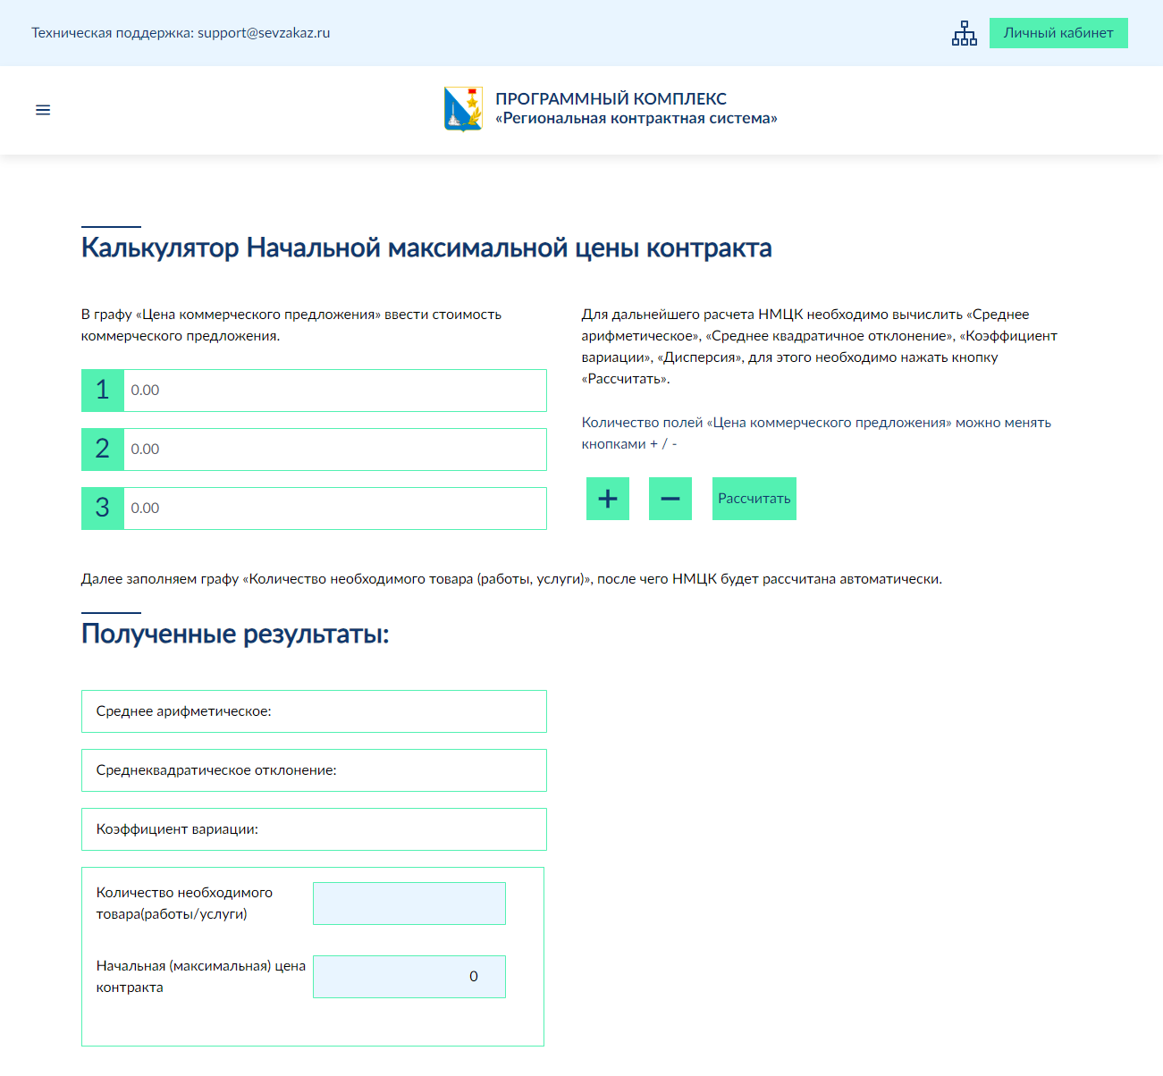Click the «Коэффициент вариации» result box

[x=314, y=829]
